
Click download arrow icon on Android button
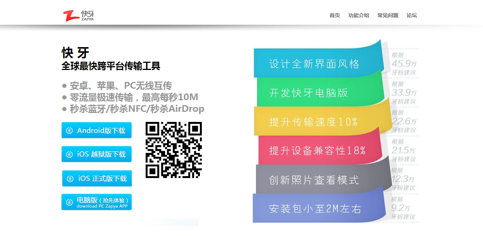69,131
